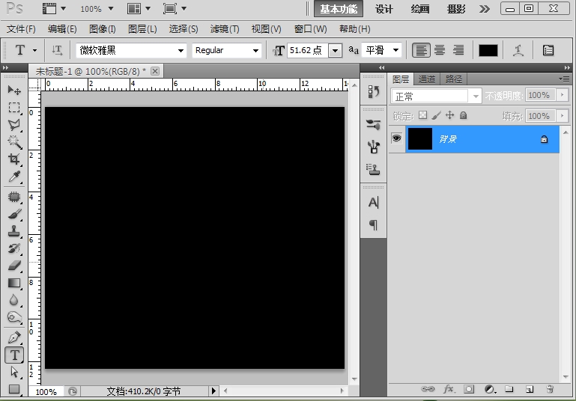The height and width of the screenshot is (401, 576).
Task: Select the Pen tool
Action: click(14, 337)
